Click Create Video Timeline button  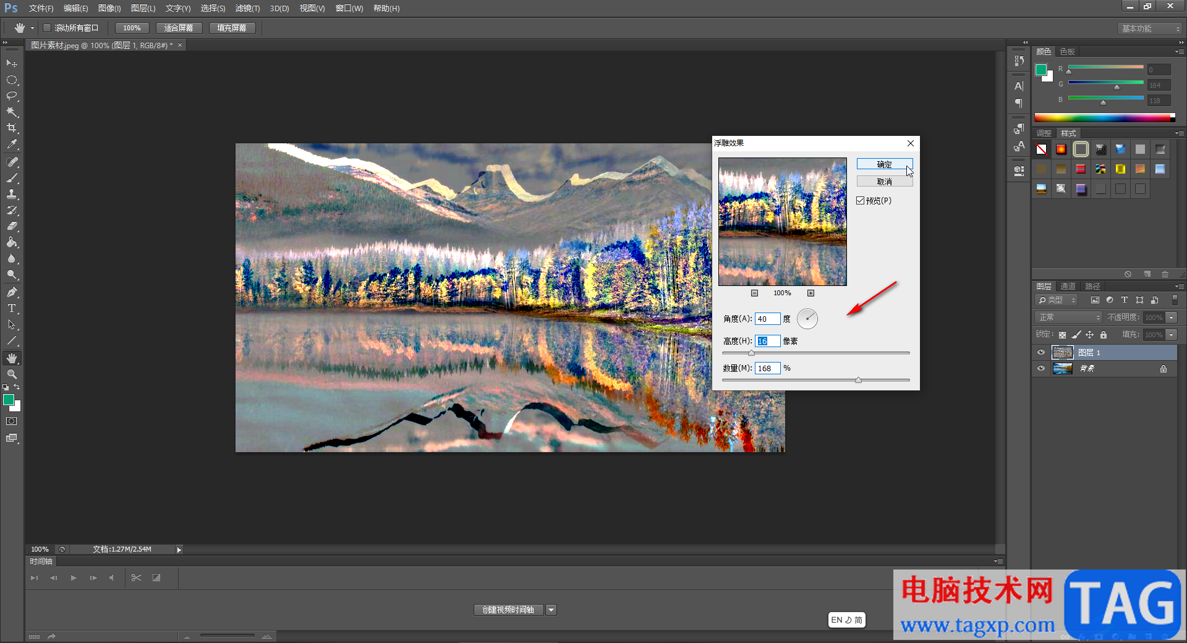coord(508,610)
